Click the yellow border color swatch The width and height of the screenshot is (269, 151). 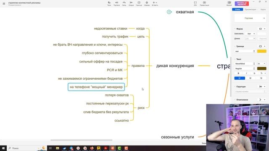pos(262,51)
